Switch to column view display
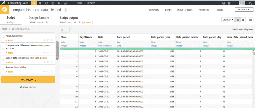255x108 pixels. (x=243, y=20)
